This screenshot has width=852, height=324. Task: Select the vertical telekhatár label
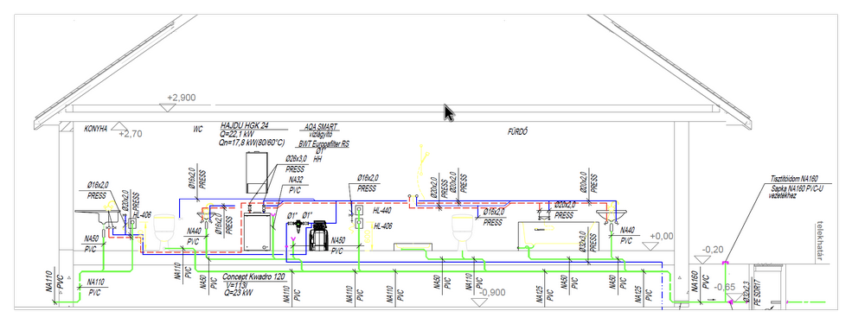click(x=822, y=240)
